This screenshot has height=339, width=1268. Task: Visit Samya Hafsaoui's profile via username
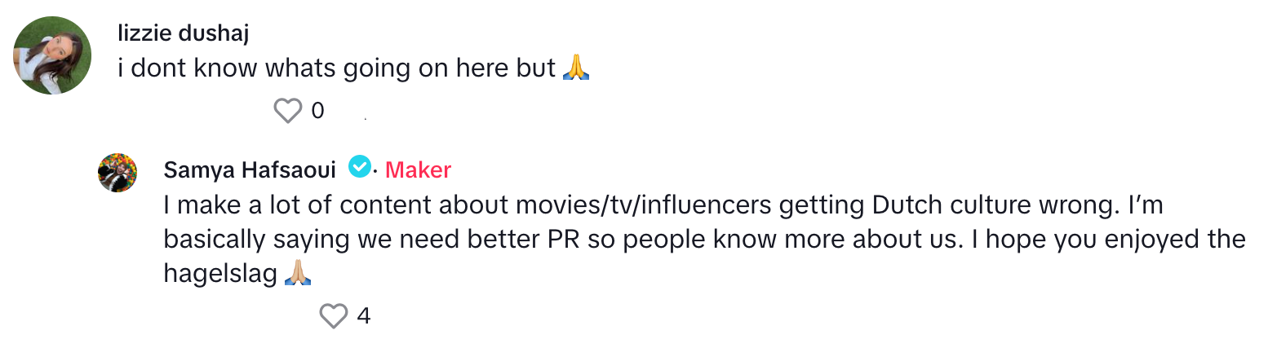pos(250,169)
